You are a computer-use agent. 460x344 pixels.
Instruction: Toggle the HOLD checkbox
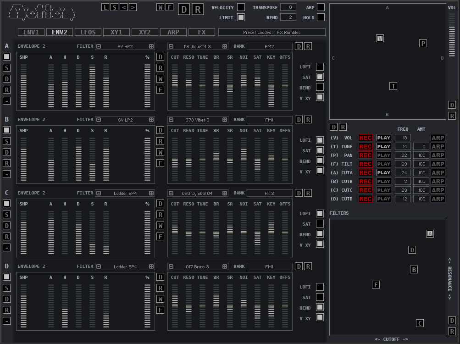pos(321,17)
